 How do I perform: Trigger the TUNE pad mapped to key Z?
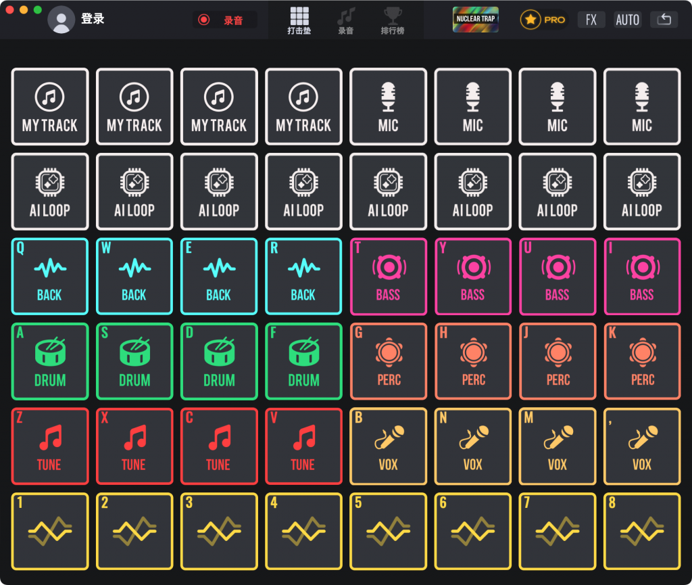50,446
